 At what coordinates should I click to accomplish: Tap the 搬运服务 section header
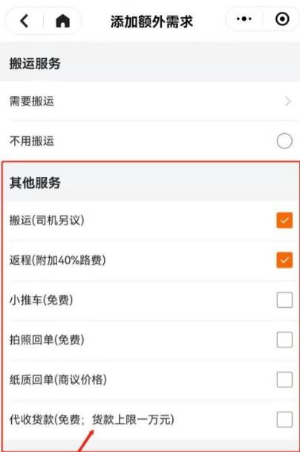coord(35,63)
